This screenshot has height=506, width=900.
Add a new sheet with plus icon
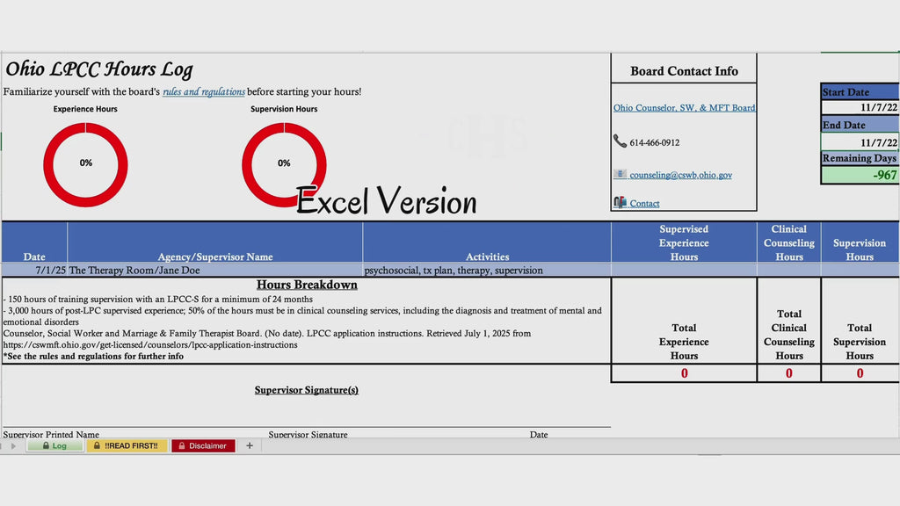pyautogui.click(x=249, y=445)
